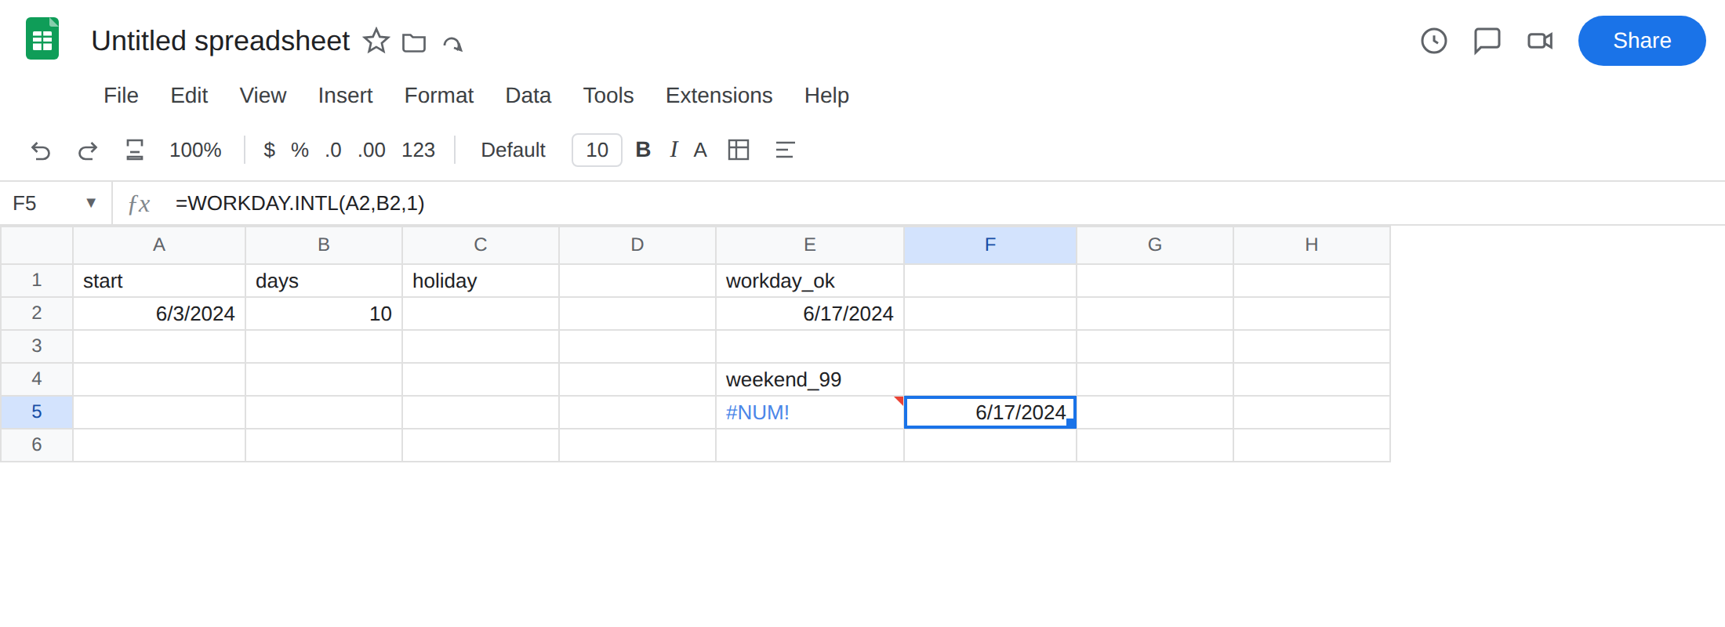This screenshot has width=1725, height=627.
Task: Open the borders tool
Action: click(x=739, y=150)
